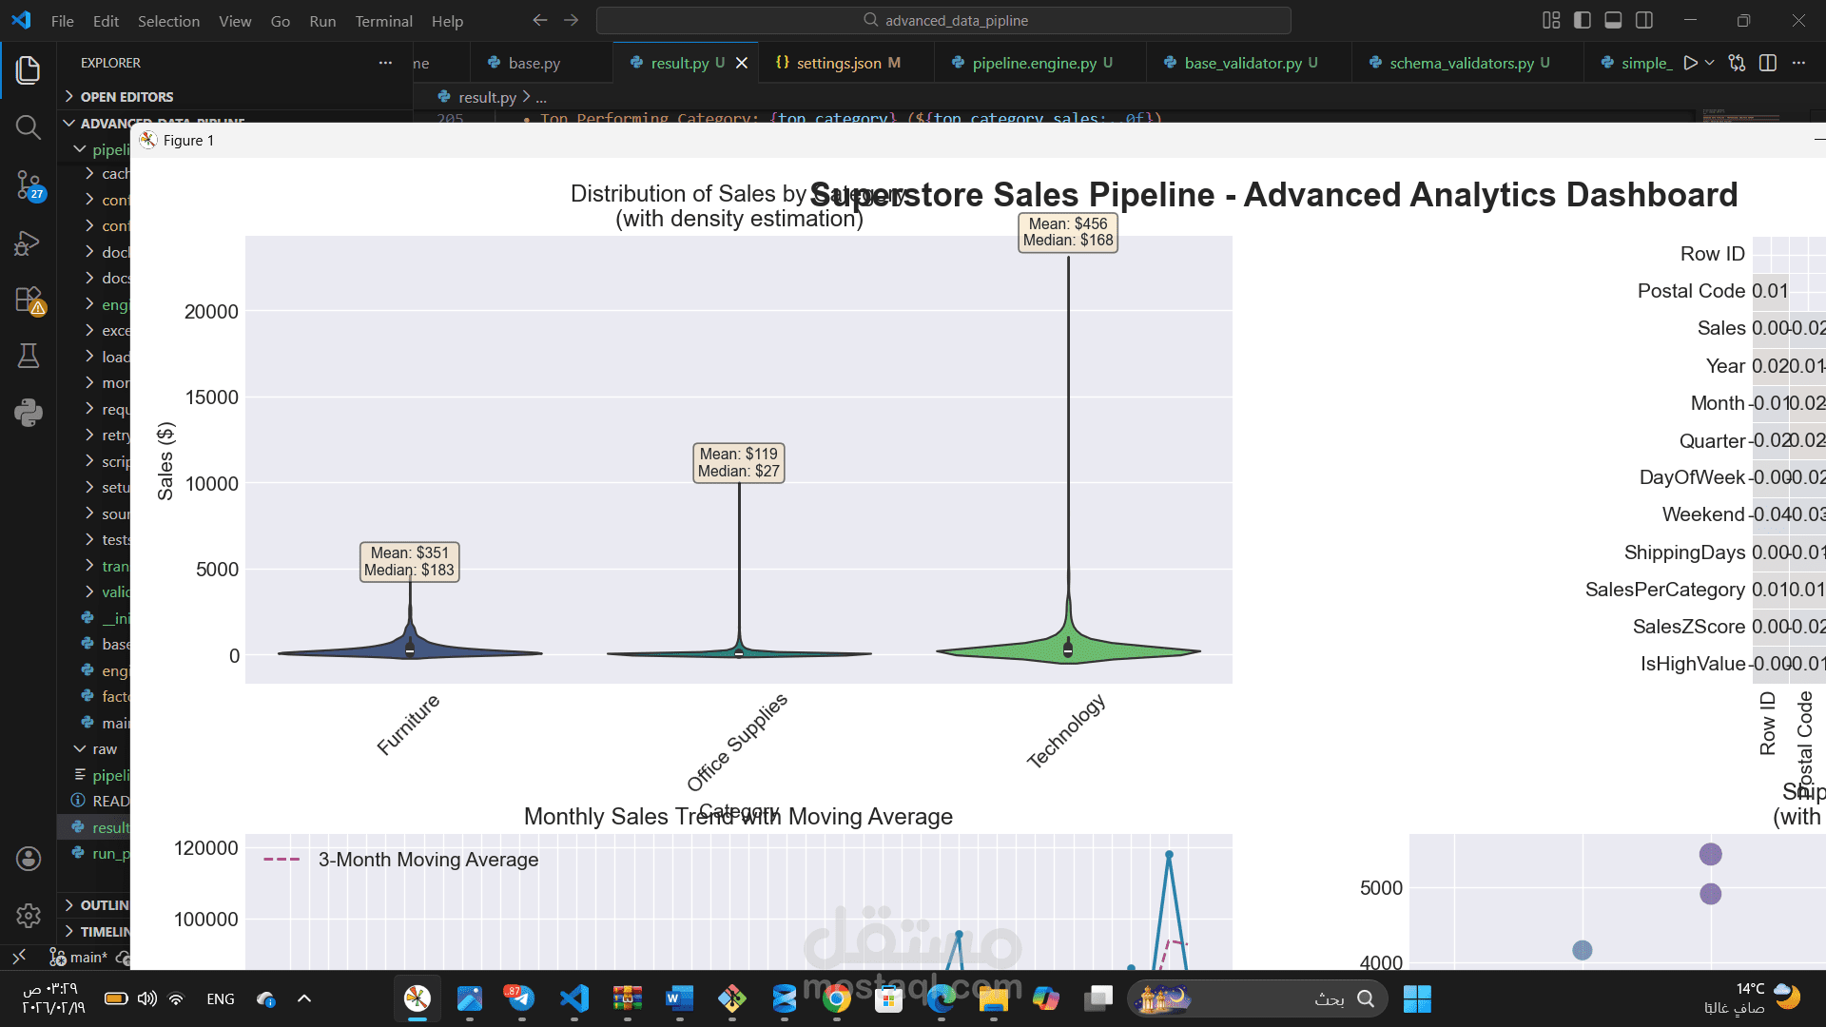Toggle the bottom panel visibility

coord(1613,20)
